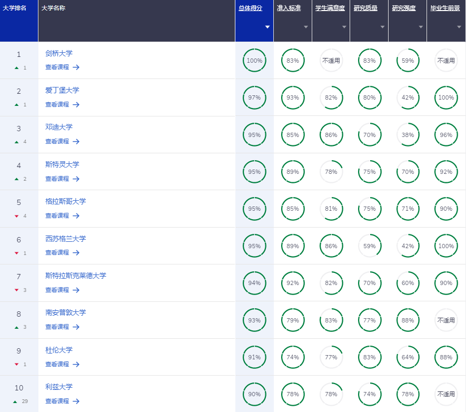Open 斯特灵大学 university link
The height and width of the screenshot is (412, 466).
[62, 164]
